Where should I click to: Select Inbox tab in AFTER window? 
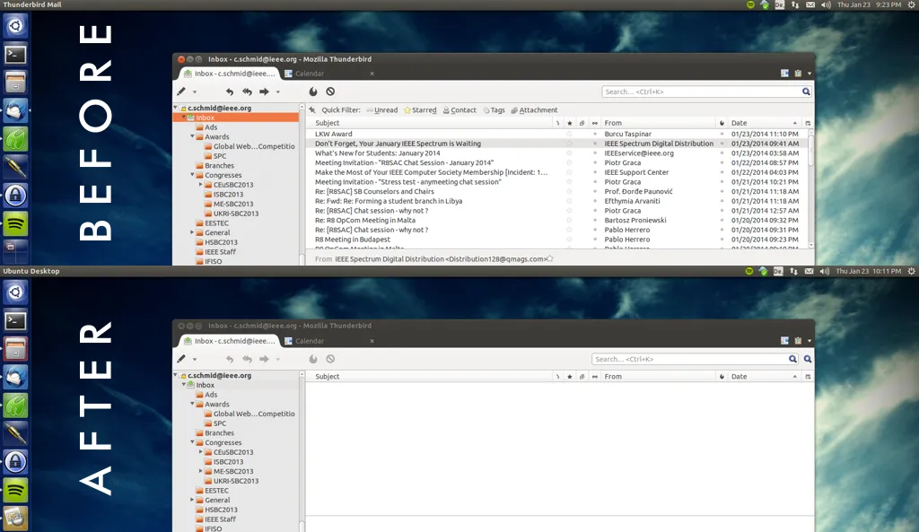pos(229,341)
